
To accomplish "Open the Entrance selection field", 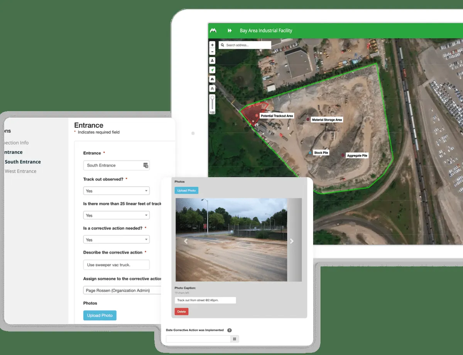I will pyautogui.click(x=116, y=165).
